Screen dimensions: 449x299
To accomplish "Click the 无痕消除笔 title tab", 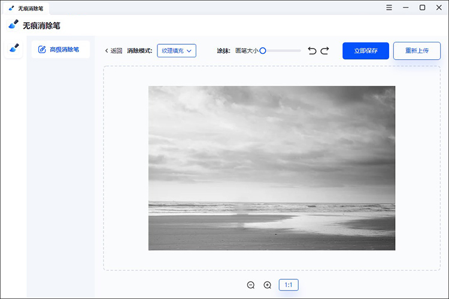I will 26,8.
